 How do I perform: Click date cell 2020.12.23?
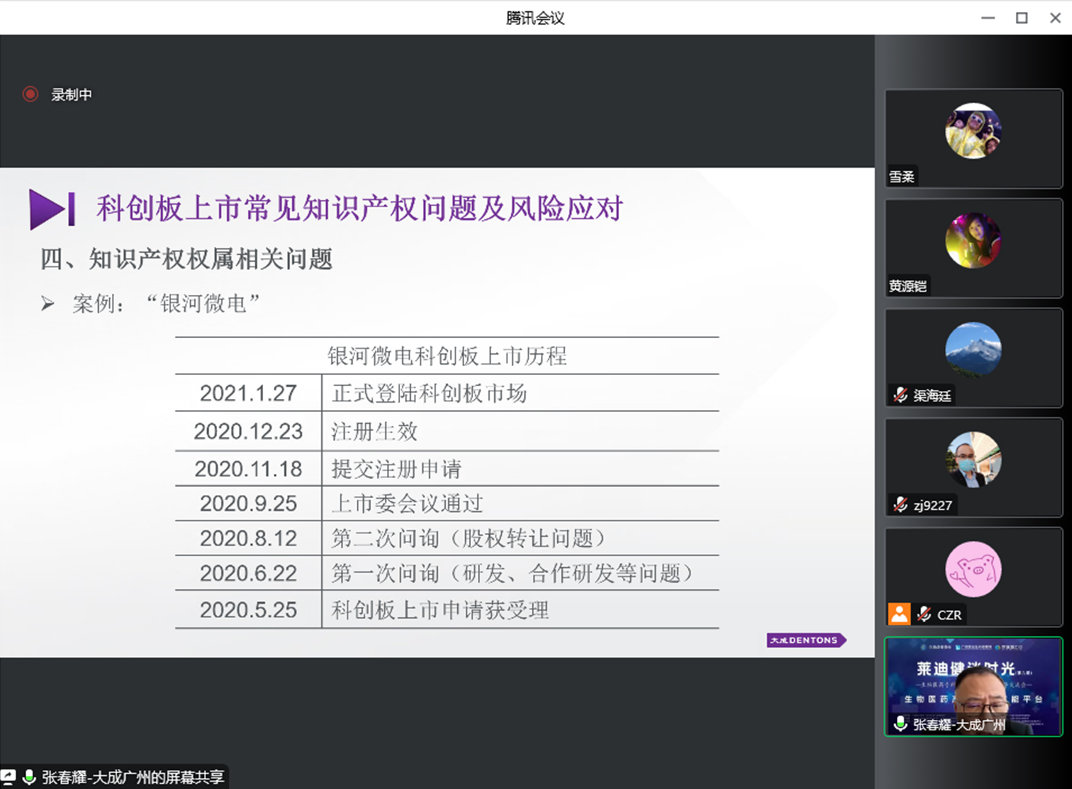pyautogui.click(x=248, y=431)
